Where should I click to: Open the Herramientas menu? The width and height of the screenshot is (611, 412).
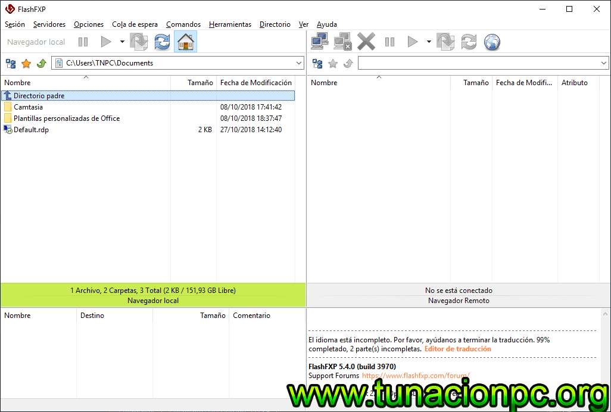[230, 24]
